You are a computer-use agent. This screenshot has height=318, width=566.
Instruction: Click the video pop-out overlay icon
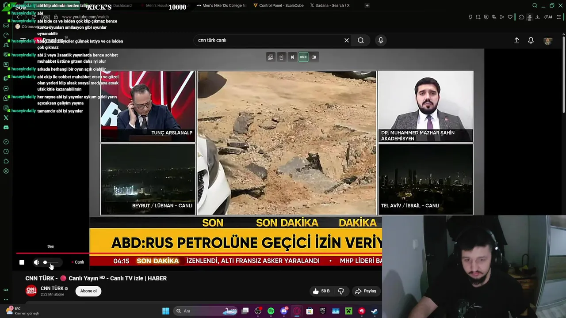pos(271,57)
